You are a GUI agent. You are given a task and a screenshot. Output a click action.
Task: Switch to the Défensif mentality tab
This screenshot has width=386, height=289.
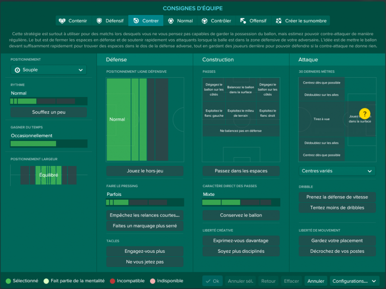[x=110, y=21]
